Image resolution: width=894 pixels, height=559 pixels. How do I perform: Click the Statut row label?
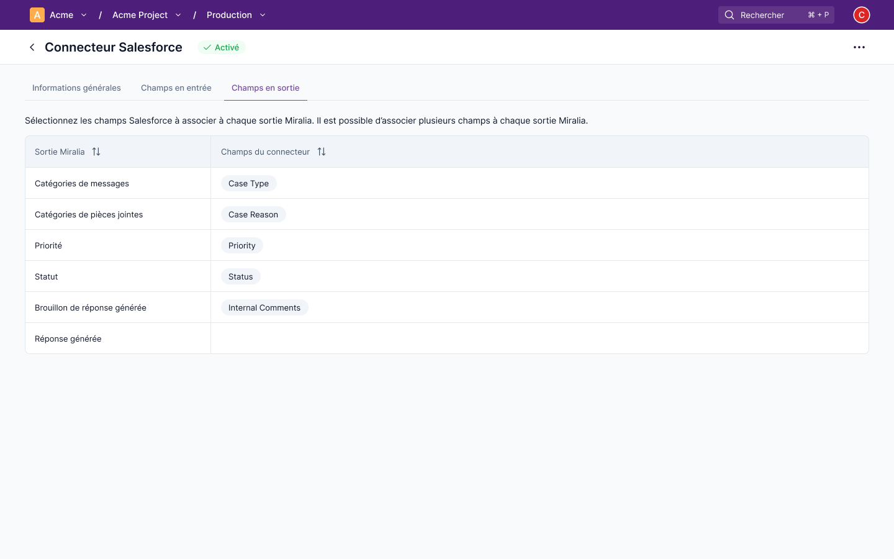(47, 276)
